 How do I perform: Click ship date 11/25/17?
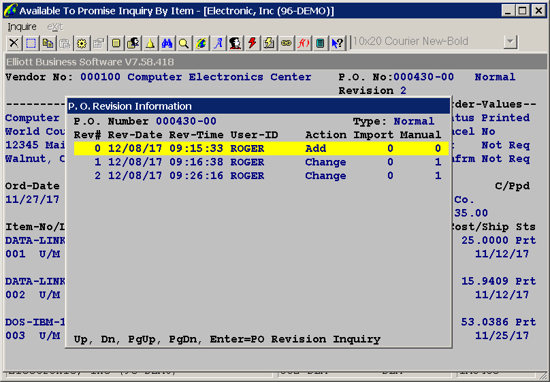[x=502, y=336]
